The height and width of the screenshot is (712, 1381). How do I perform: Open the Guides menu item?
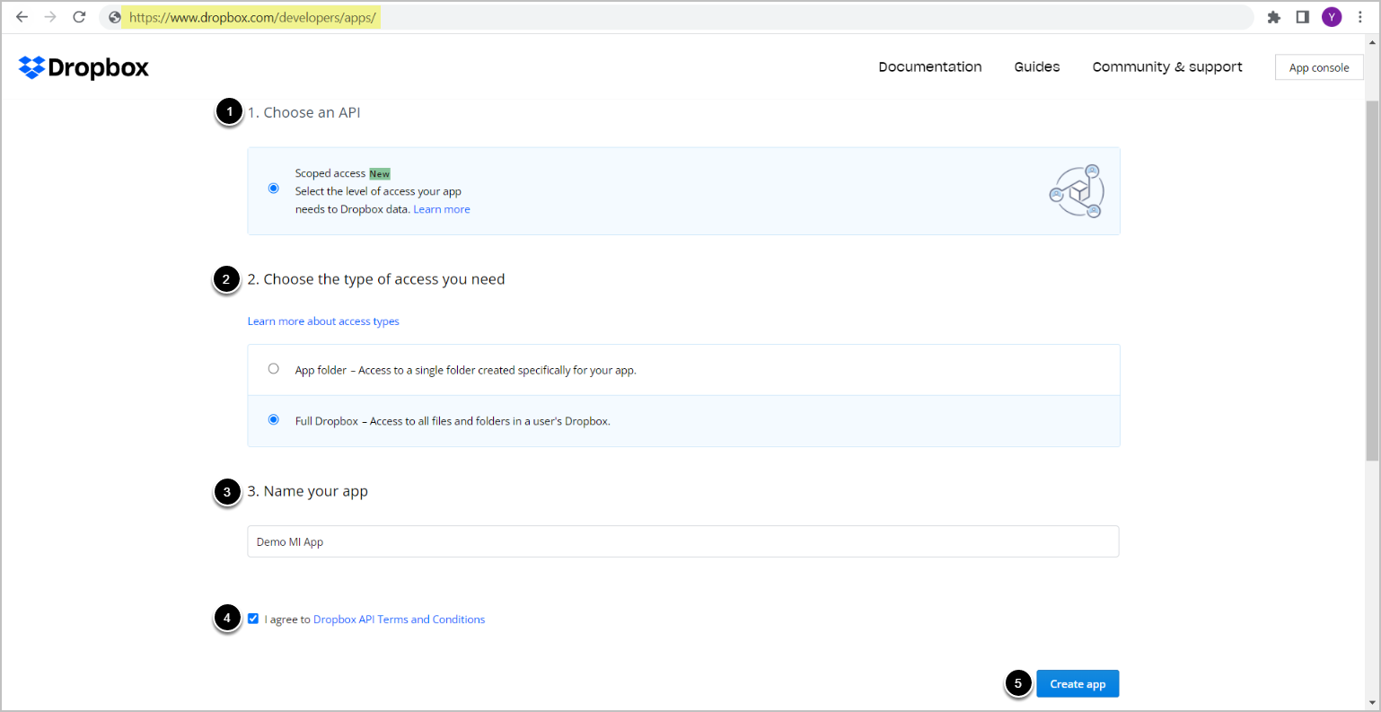[x=1036, y=67]
